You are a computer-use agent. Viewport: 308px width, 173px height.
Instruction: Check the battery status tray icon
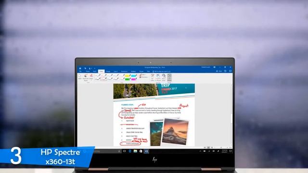coord(205,151)
